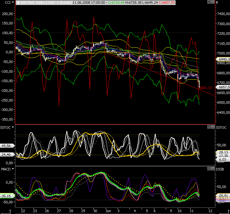Click the 22 date label on time axis
This screenshot has height=214, width=230.
click(23, 211)
